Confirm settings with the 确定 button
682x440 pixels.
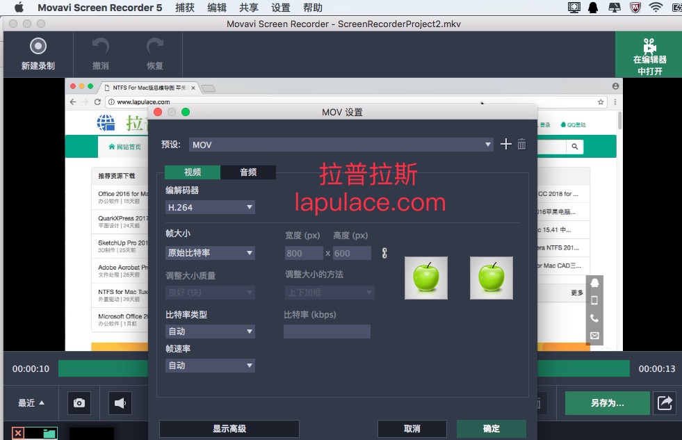(492, 429)
